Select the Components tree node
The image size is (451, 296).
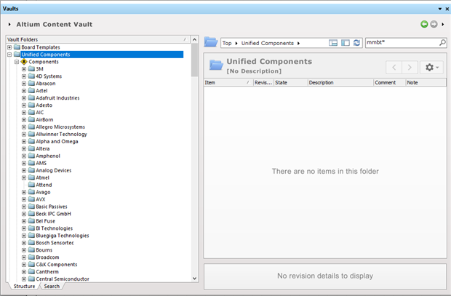click(44, 62)
